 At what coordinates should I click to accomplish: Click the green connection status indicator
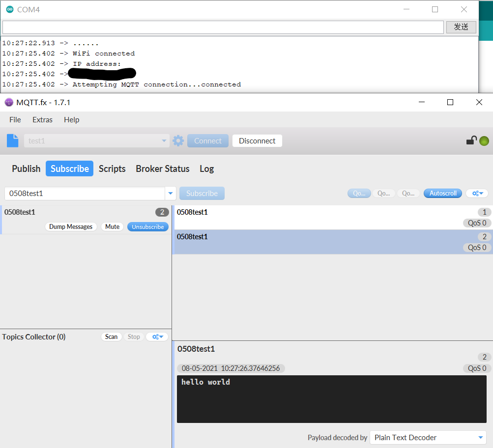(484, 141)
